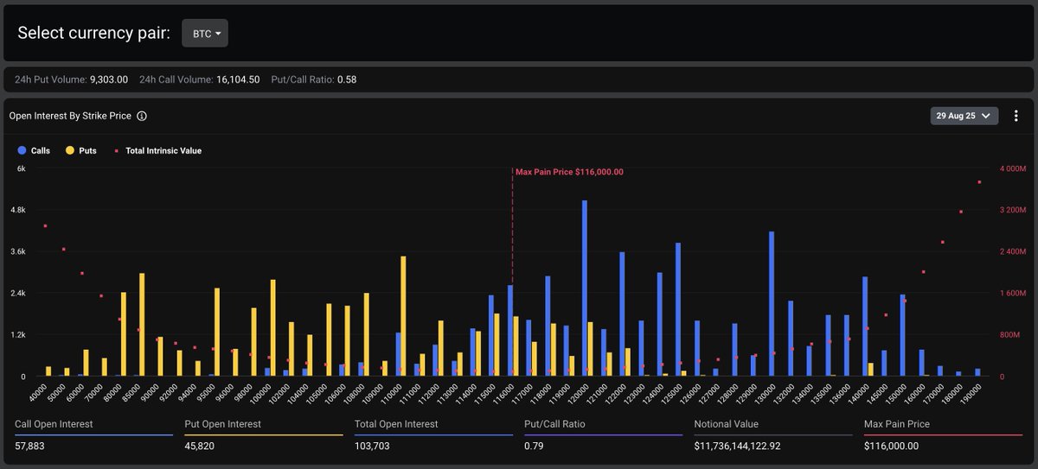
Task: Click red intrinsic value marker at 190000
Action: (x=979, y=182)
